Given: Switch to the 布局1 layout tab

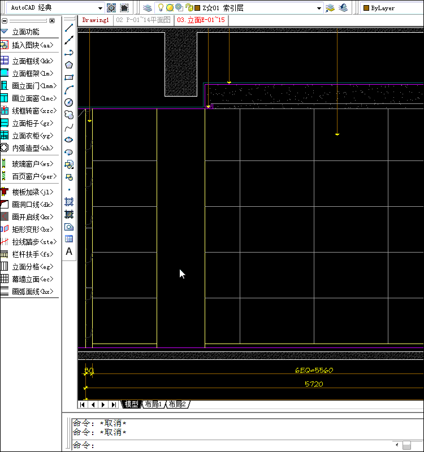Looking at the screenshot, I should click(153, 405).
